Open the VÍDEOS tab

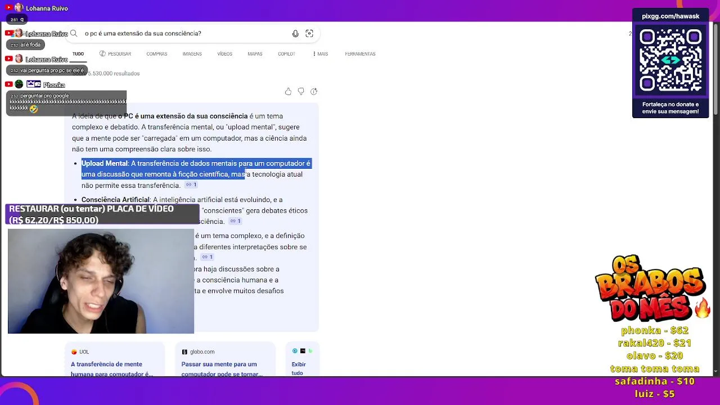(x=224, y=54)
